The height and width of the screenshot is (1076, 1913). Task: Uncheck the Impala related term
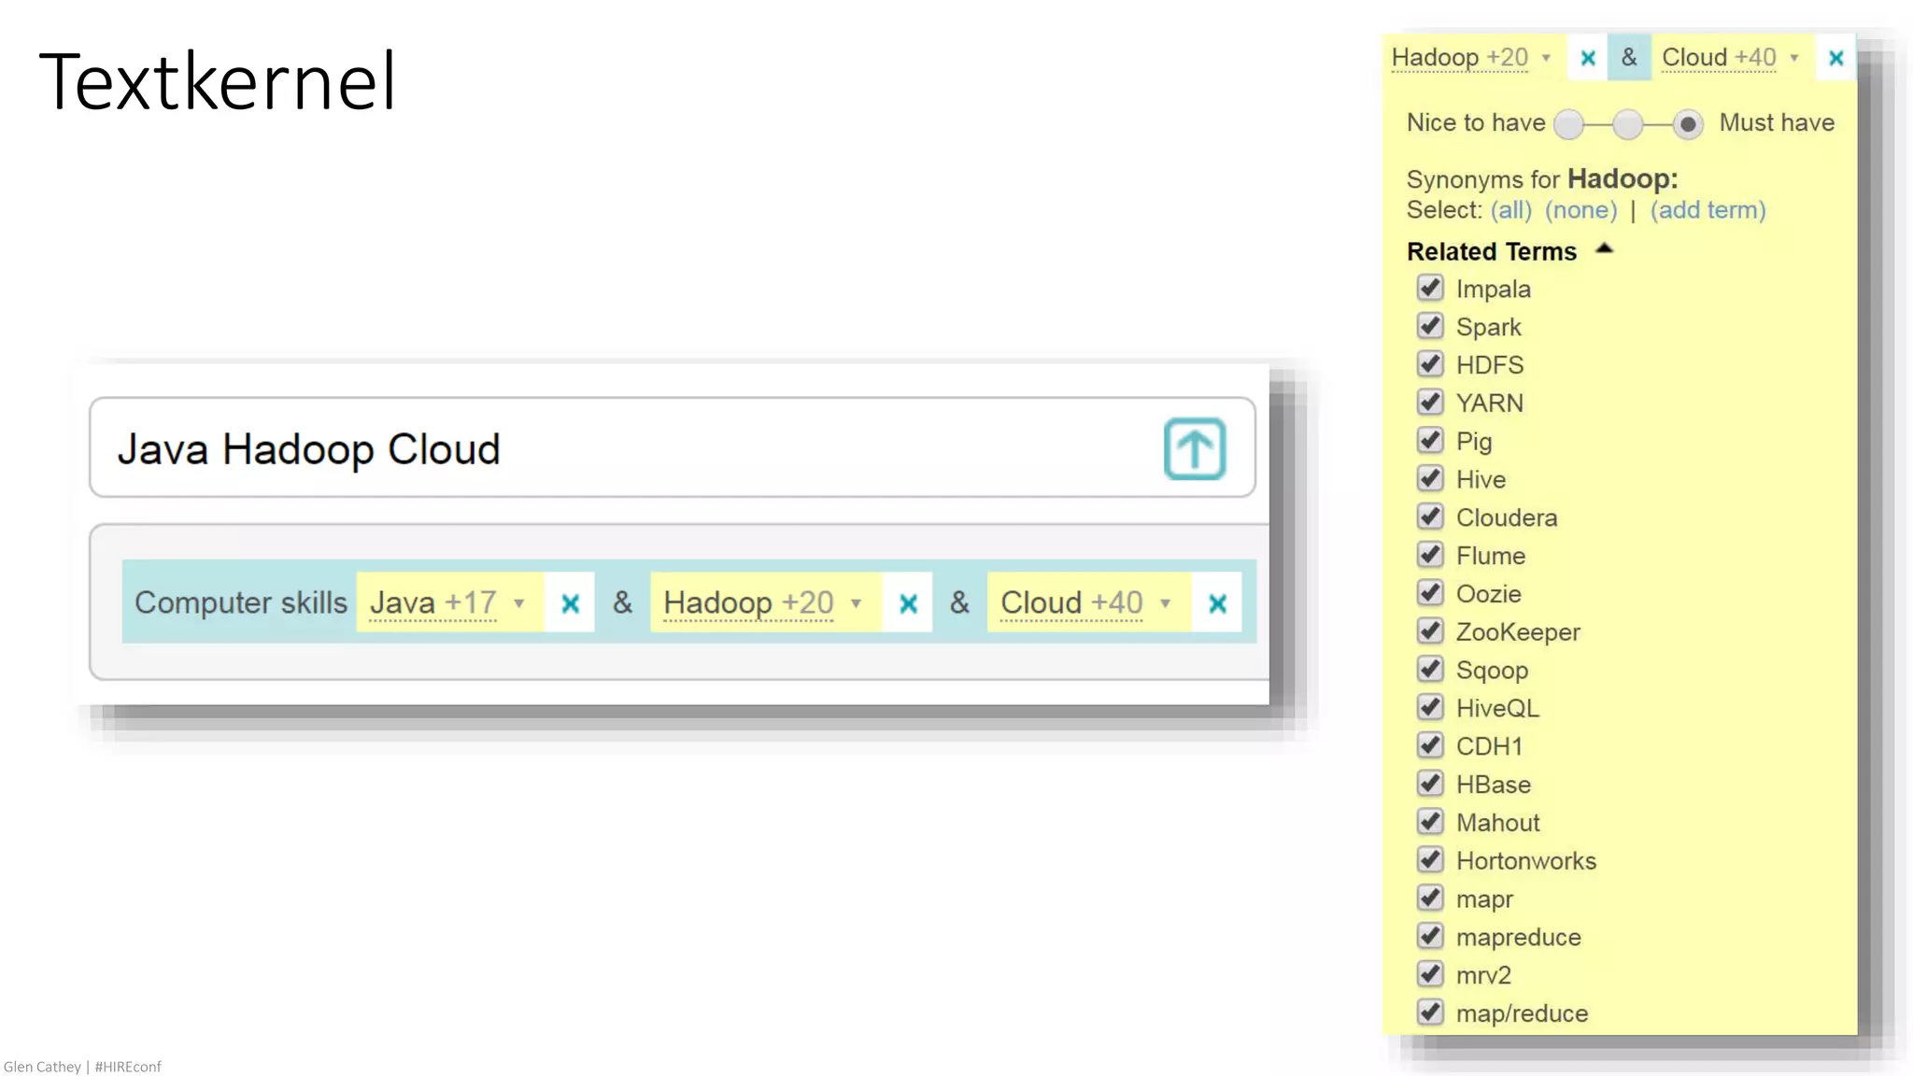coord(1430,288)
